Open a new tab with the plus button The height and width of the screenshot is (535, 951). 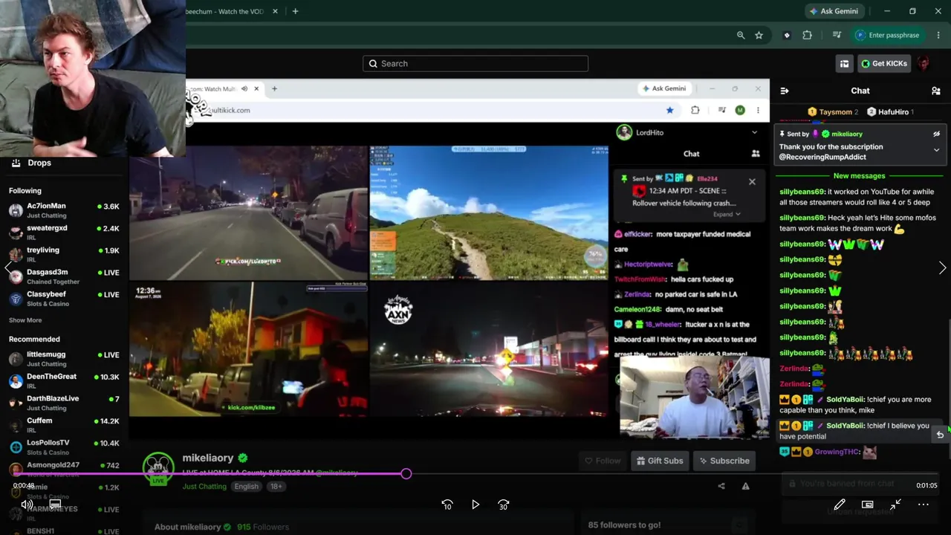[295, 11]
